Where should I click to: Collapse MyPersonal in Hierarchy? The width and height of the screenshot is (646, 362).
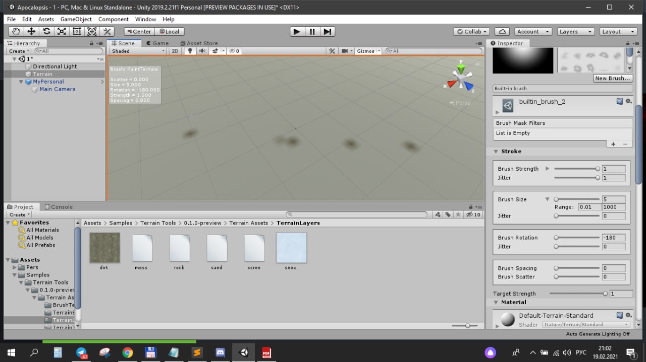[x=22, y=82]
